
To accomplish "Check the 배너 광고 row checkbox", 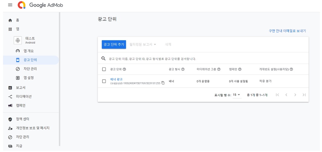I will [x=104, y=81].
